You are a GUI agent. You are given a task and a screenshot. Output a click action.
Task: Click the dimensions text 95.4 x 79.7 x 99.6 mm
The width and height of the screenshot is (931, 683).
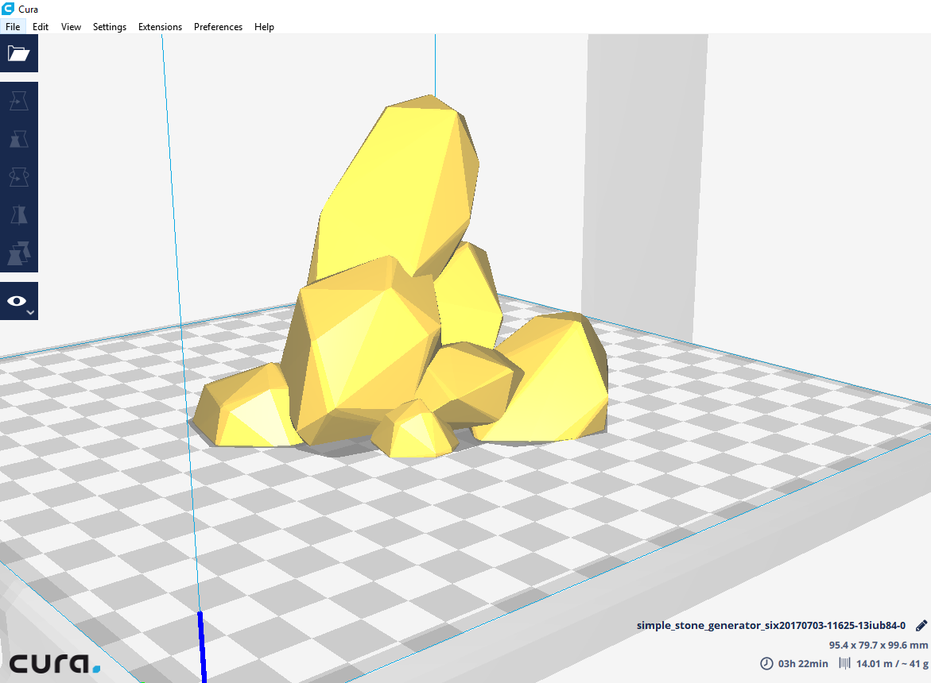[879, 645]
